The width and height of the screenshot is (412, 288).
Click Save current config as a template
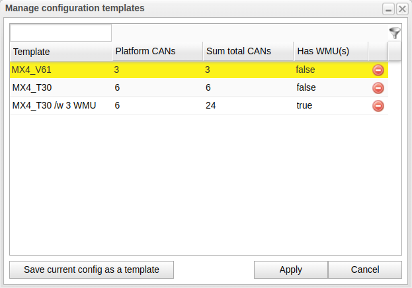tap(92, 269)
